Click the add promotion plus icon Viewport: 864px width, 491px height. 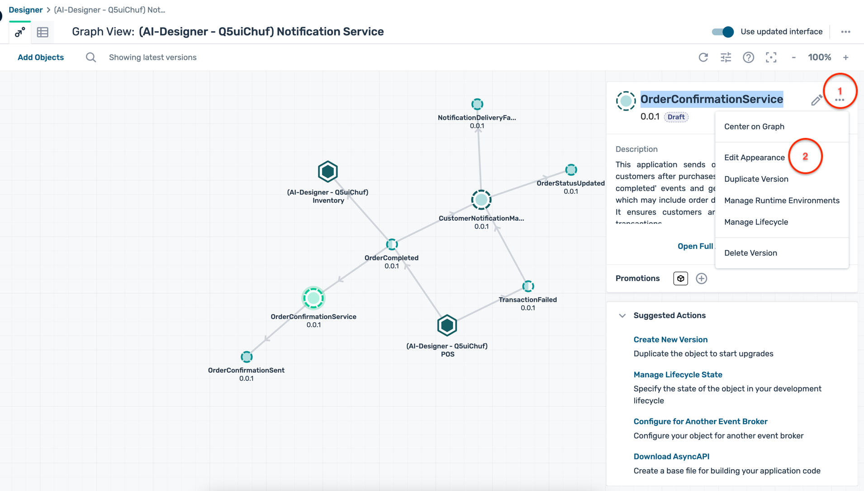coord(701,278)
